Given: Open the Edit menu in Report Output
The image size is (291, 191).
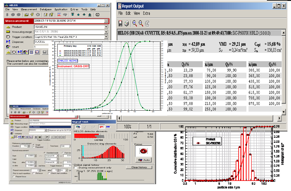Looking at the screenshot, I should tap(128, 13).
